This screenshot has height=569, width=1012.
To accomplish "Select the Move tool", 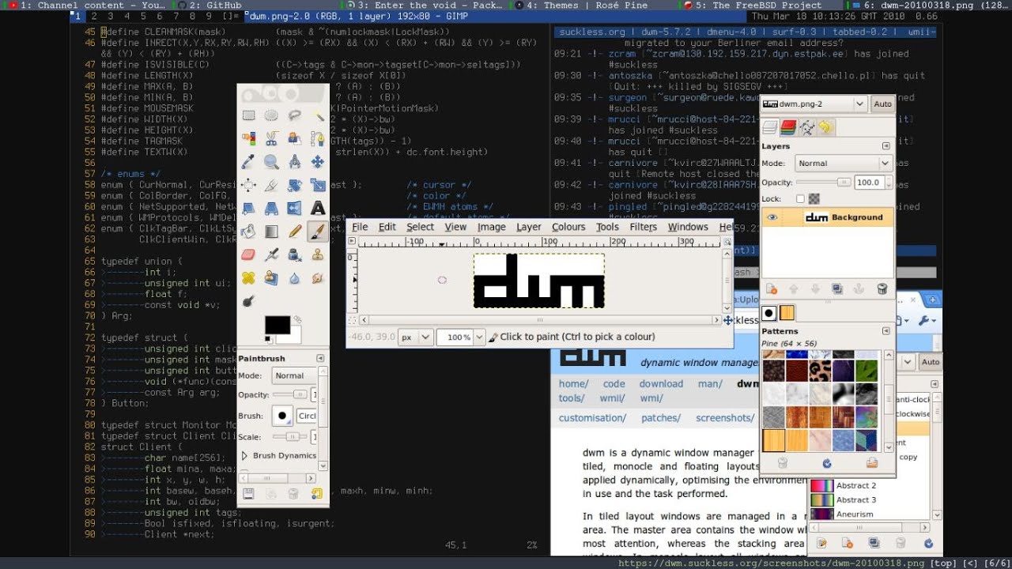I will 318,162.
